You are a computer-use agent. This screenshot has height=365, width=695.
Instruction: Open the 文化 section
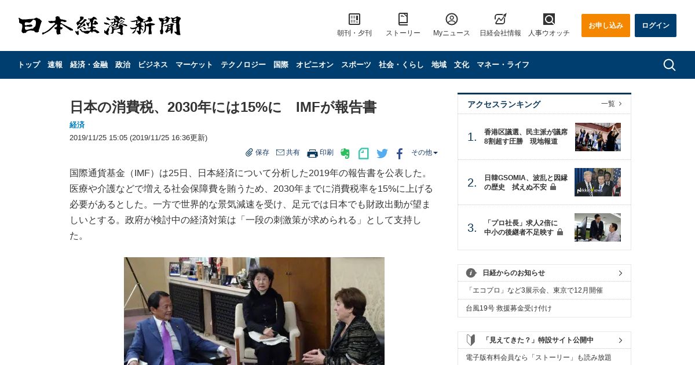(x=462, y=65)
